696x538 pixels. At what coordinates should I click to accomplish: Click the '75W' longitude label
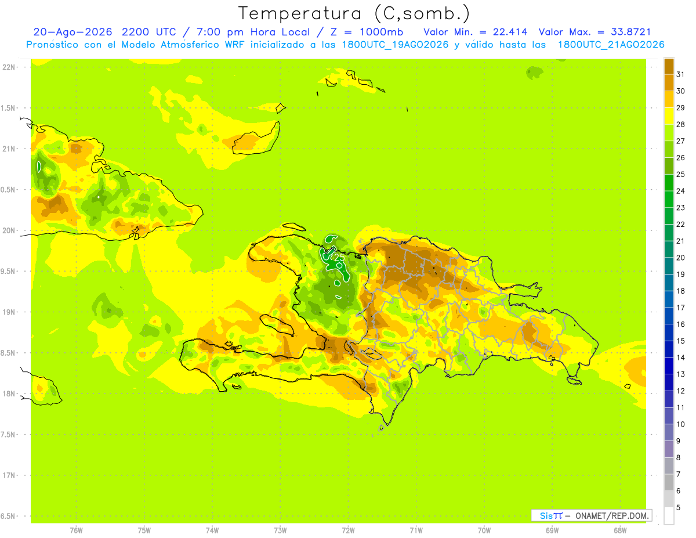coord(144,530)
